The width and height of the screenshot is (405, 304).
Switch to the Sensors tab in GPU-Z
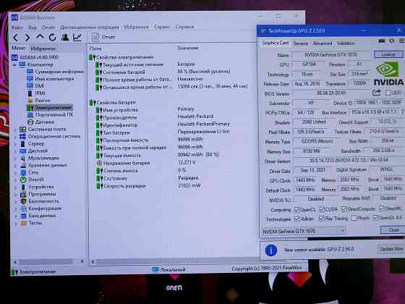click(x=300, y=43)
